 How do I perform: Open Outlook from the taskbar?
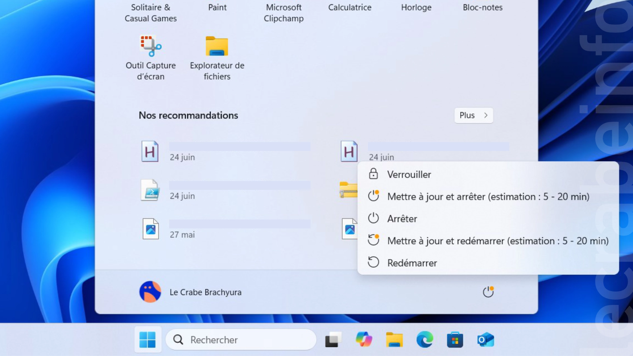click(x=485, y=340)
